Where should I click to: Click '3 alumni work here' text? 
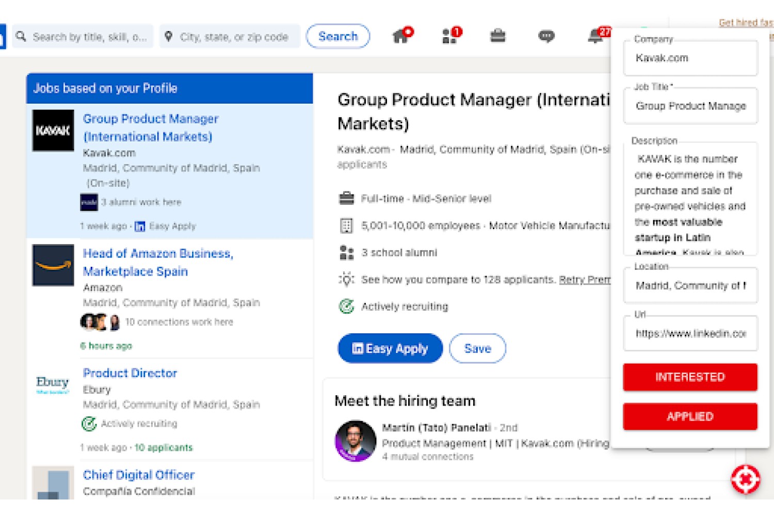(141, 202)
